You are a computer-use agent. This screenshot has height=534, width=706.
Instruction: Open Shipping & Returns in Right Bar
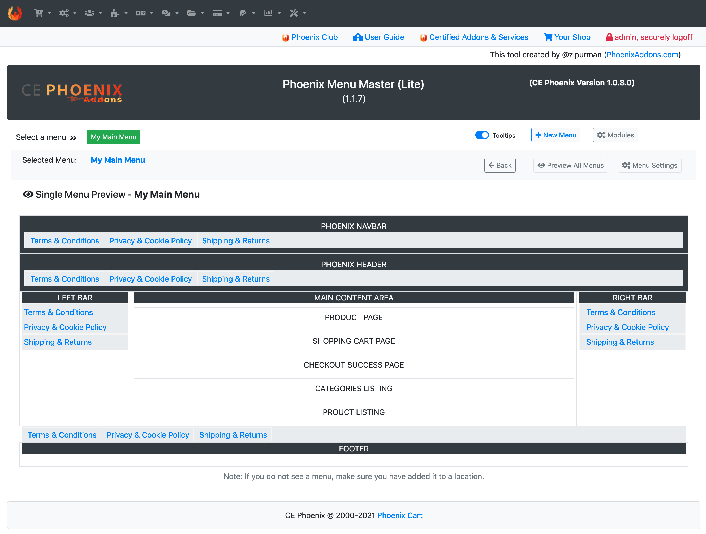point(620,342)
